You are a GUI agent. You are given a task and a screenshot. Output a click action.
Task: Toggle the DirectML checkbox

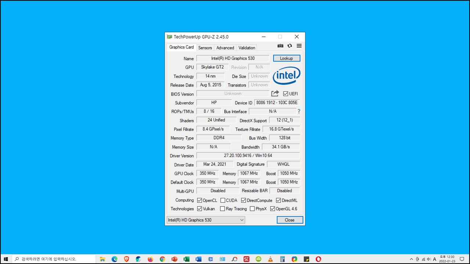(x=278, y=200)
